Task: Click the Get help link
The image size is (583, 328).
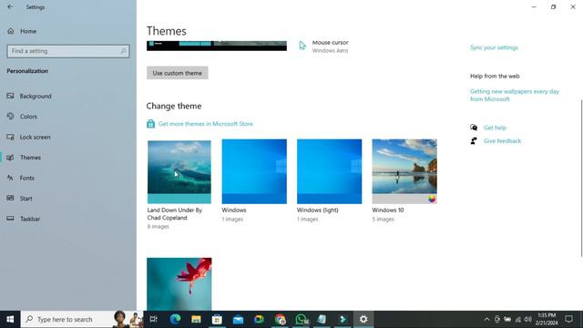Action: point(495,128)
